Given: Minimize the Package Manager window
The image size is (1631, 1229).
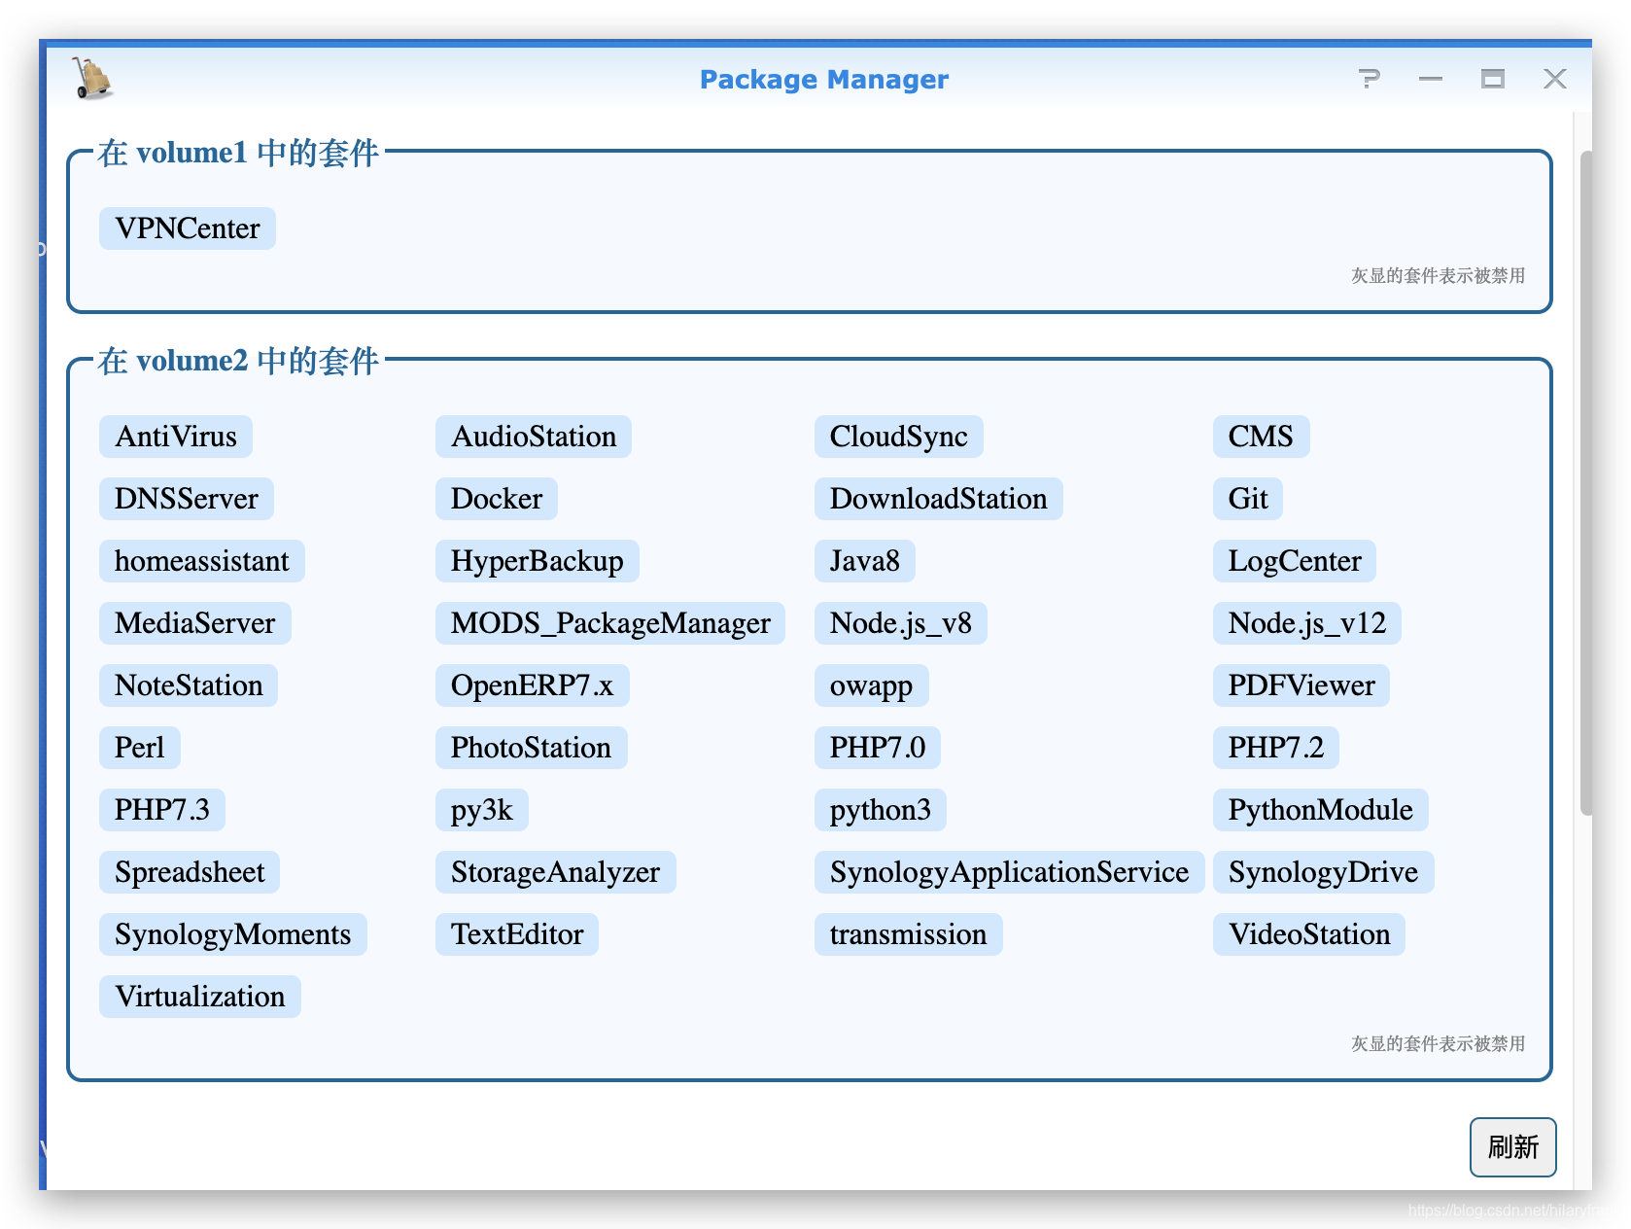Looking at the screenshot, I should [1431, 79].
